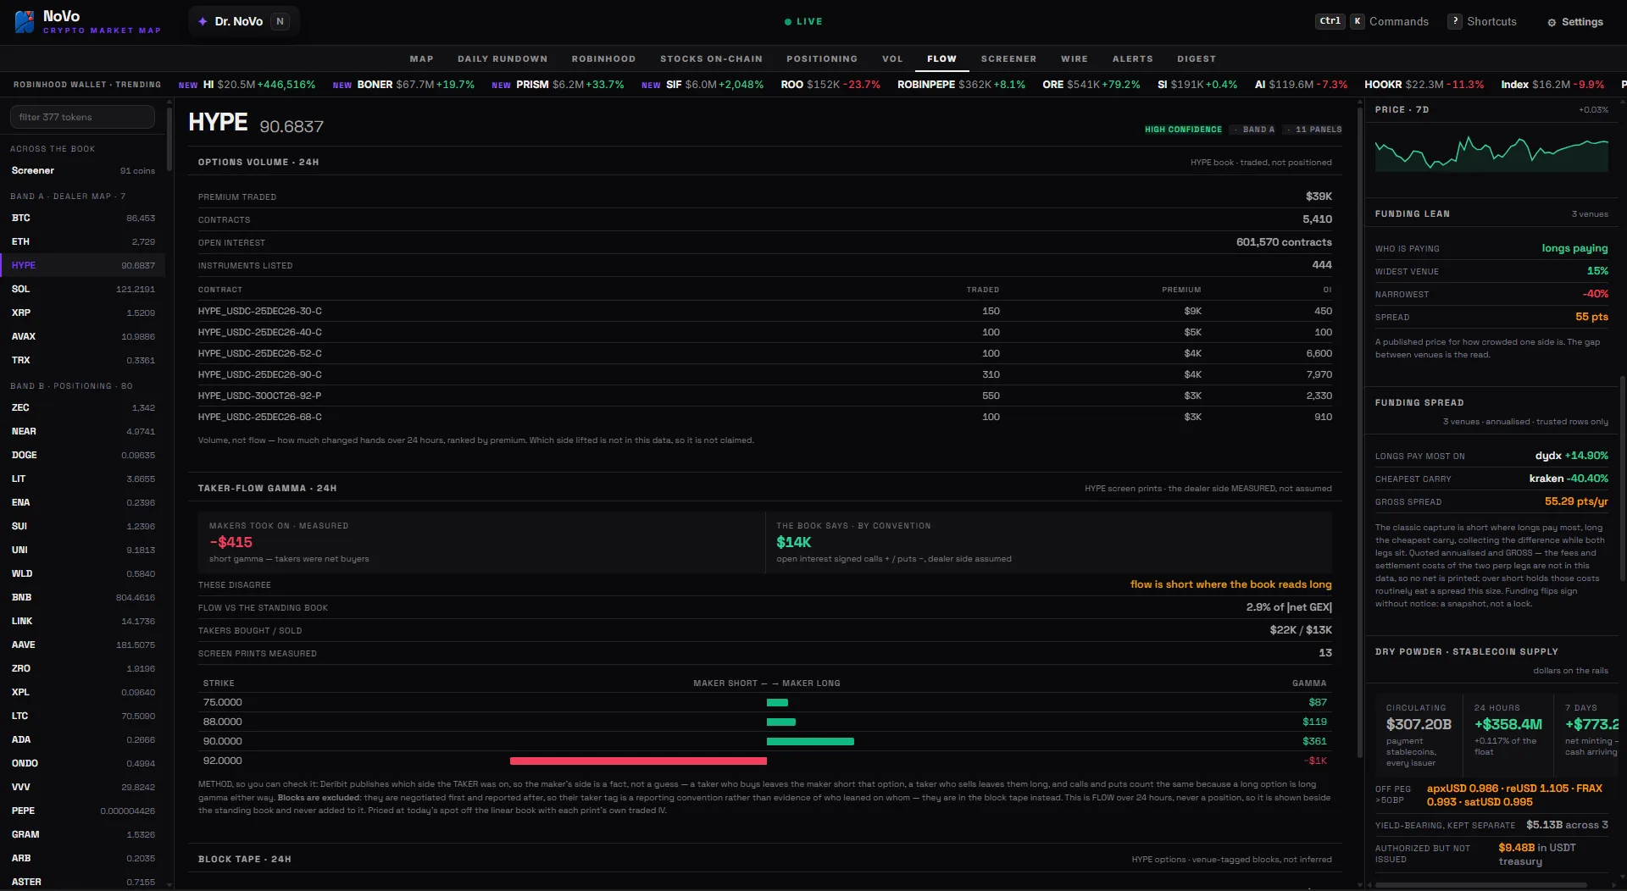Click the HIGH CONFIDENCE badge
1627x891 pixels.
[1183, 130]
